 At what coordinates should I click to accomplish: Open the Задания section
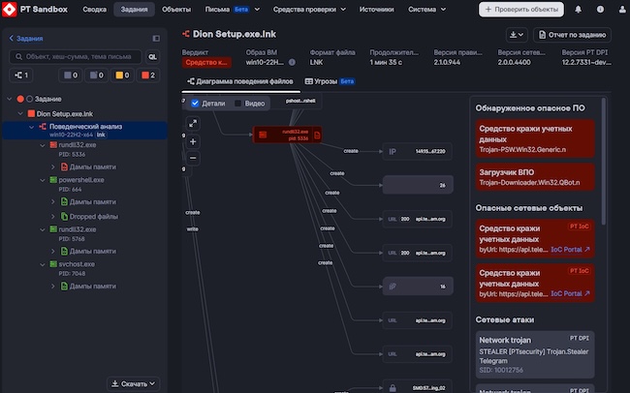click(x=134, y=10)
